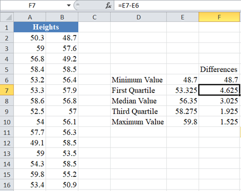Image resolution: width=241 pixels, height=191 pixels.
Task: Select cell containing 52.5
Action: tap(30, 111)
